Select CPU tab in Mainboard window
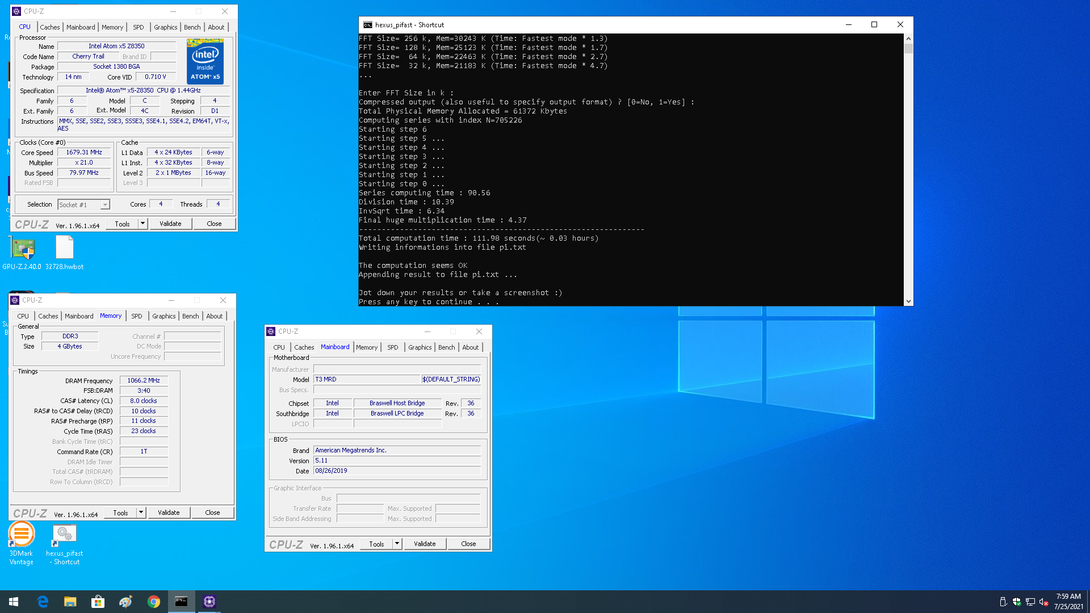This screenshot has width=1090, height=613. 279,347
